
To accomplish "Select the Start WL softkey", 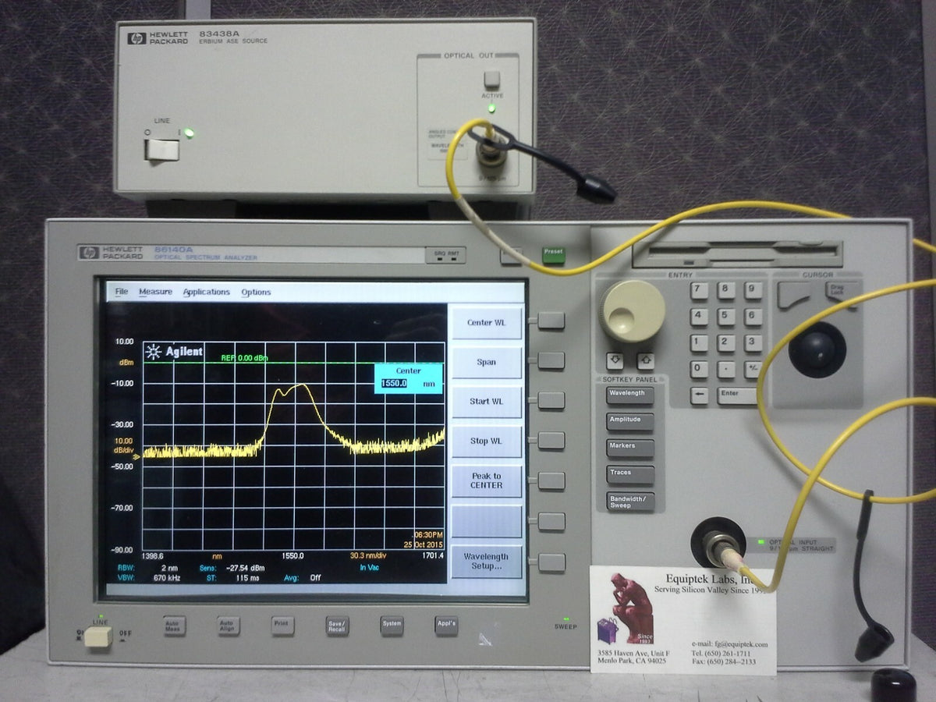I will [486, 402].
